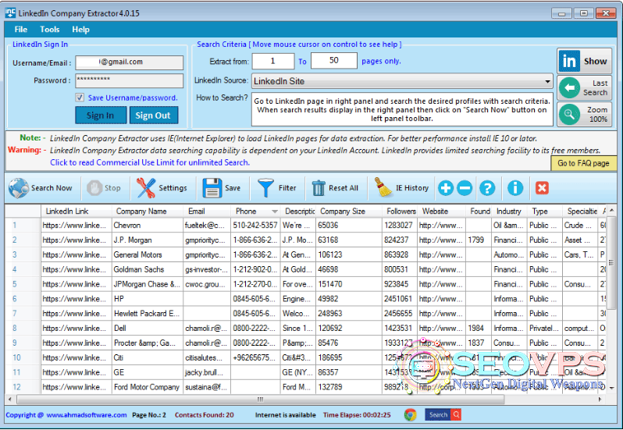623x430 pixels.
Task: Click the Company Size column header
Action: [349, 211]
